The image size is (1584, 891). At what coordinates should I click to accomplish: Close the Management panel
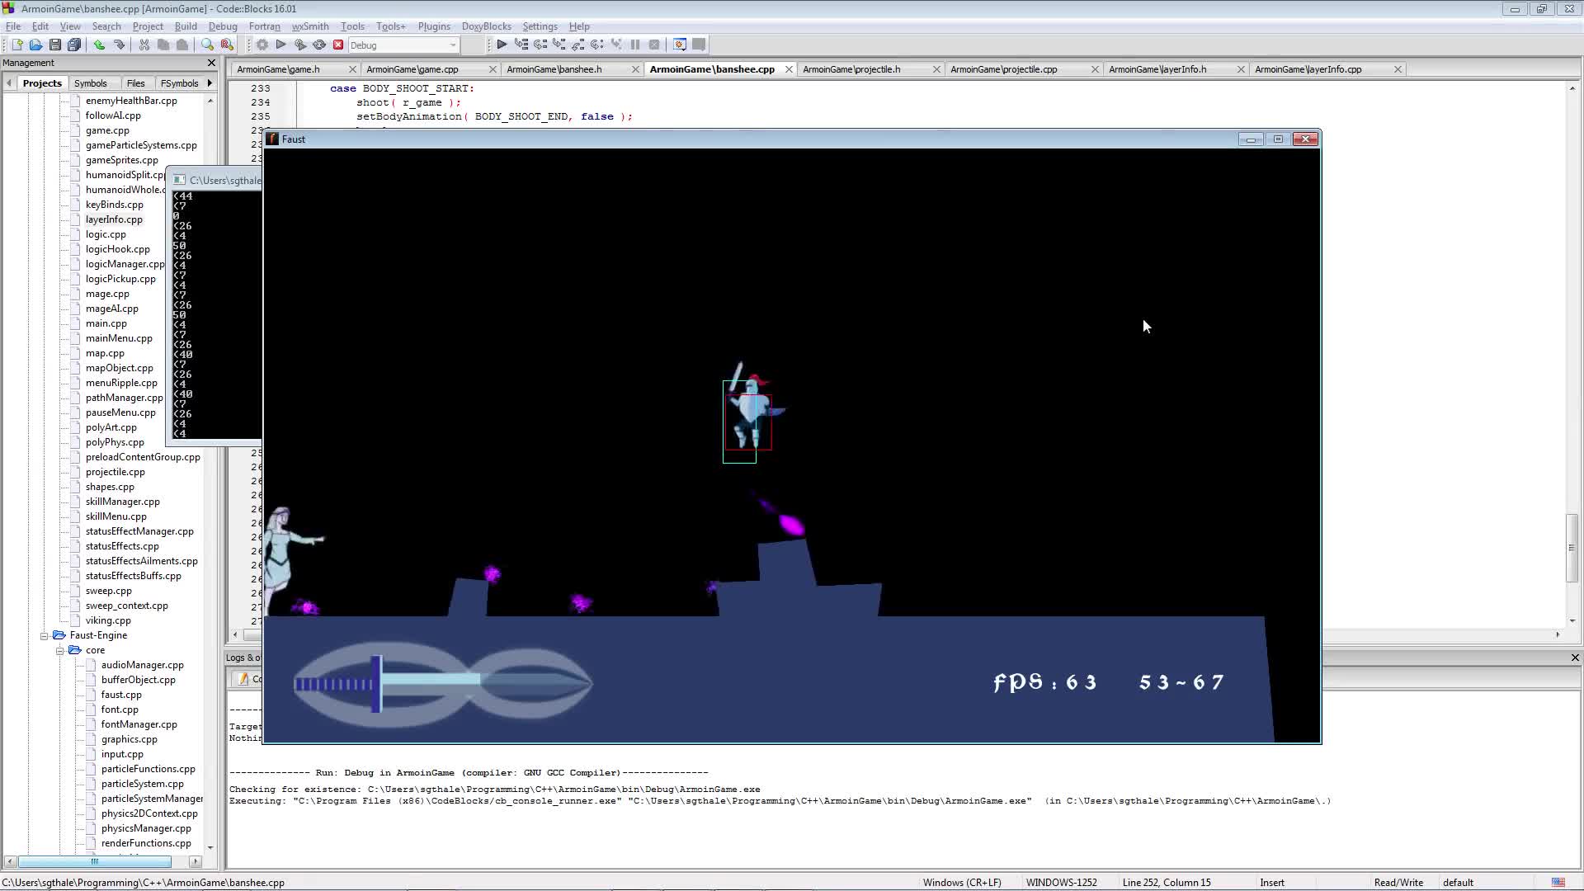(x=211, y=63)
